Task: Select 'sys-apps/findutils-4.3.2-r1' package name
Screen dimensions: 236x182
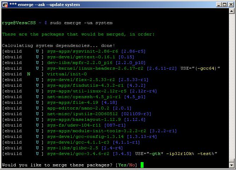Action: click(x=85, y=85)
